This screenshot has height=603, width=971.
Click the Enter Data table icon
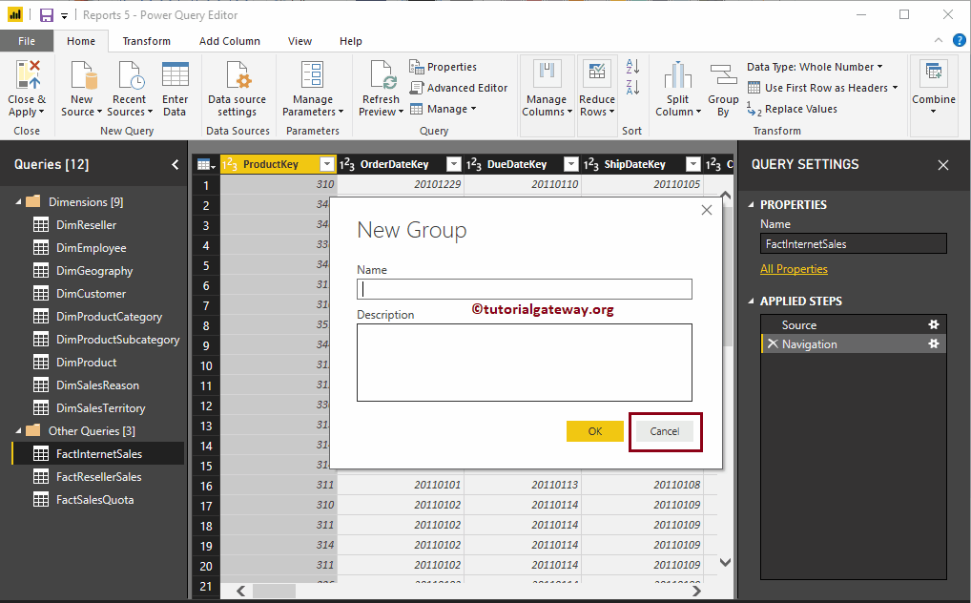click(175, 76)
